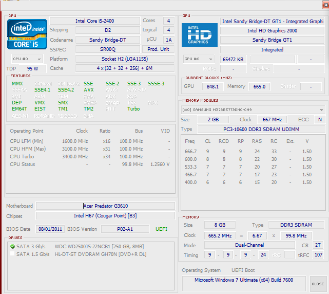
Task: Select the WDC WD2500JS drive row
Action: point(91,247)
